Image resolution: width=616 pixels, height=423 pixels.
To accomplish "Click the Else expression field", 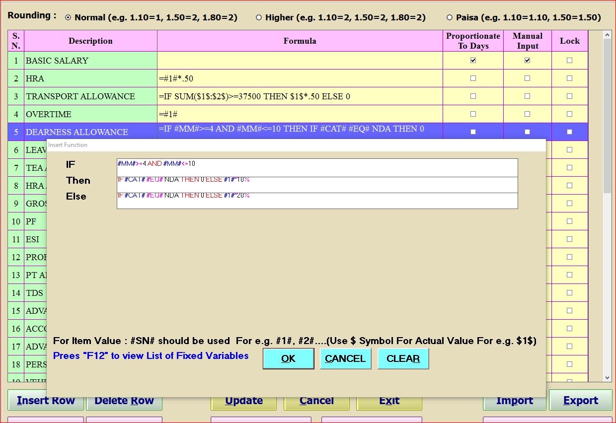I will [317, 200].
